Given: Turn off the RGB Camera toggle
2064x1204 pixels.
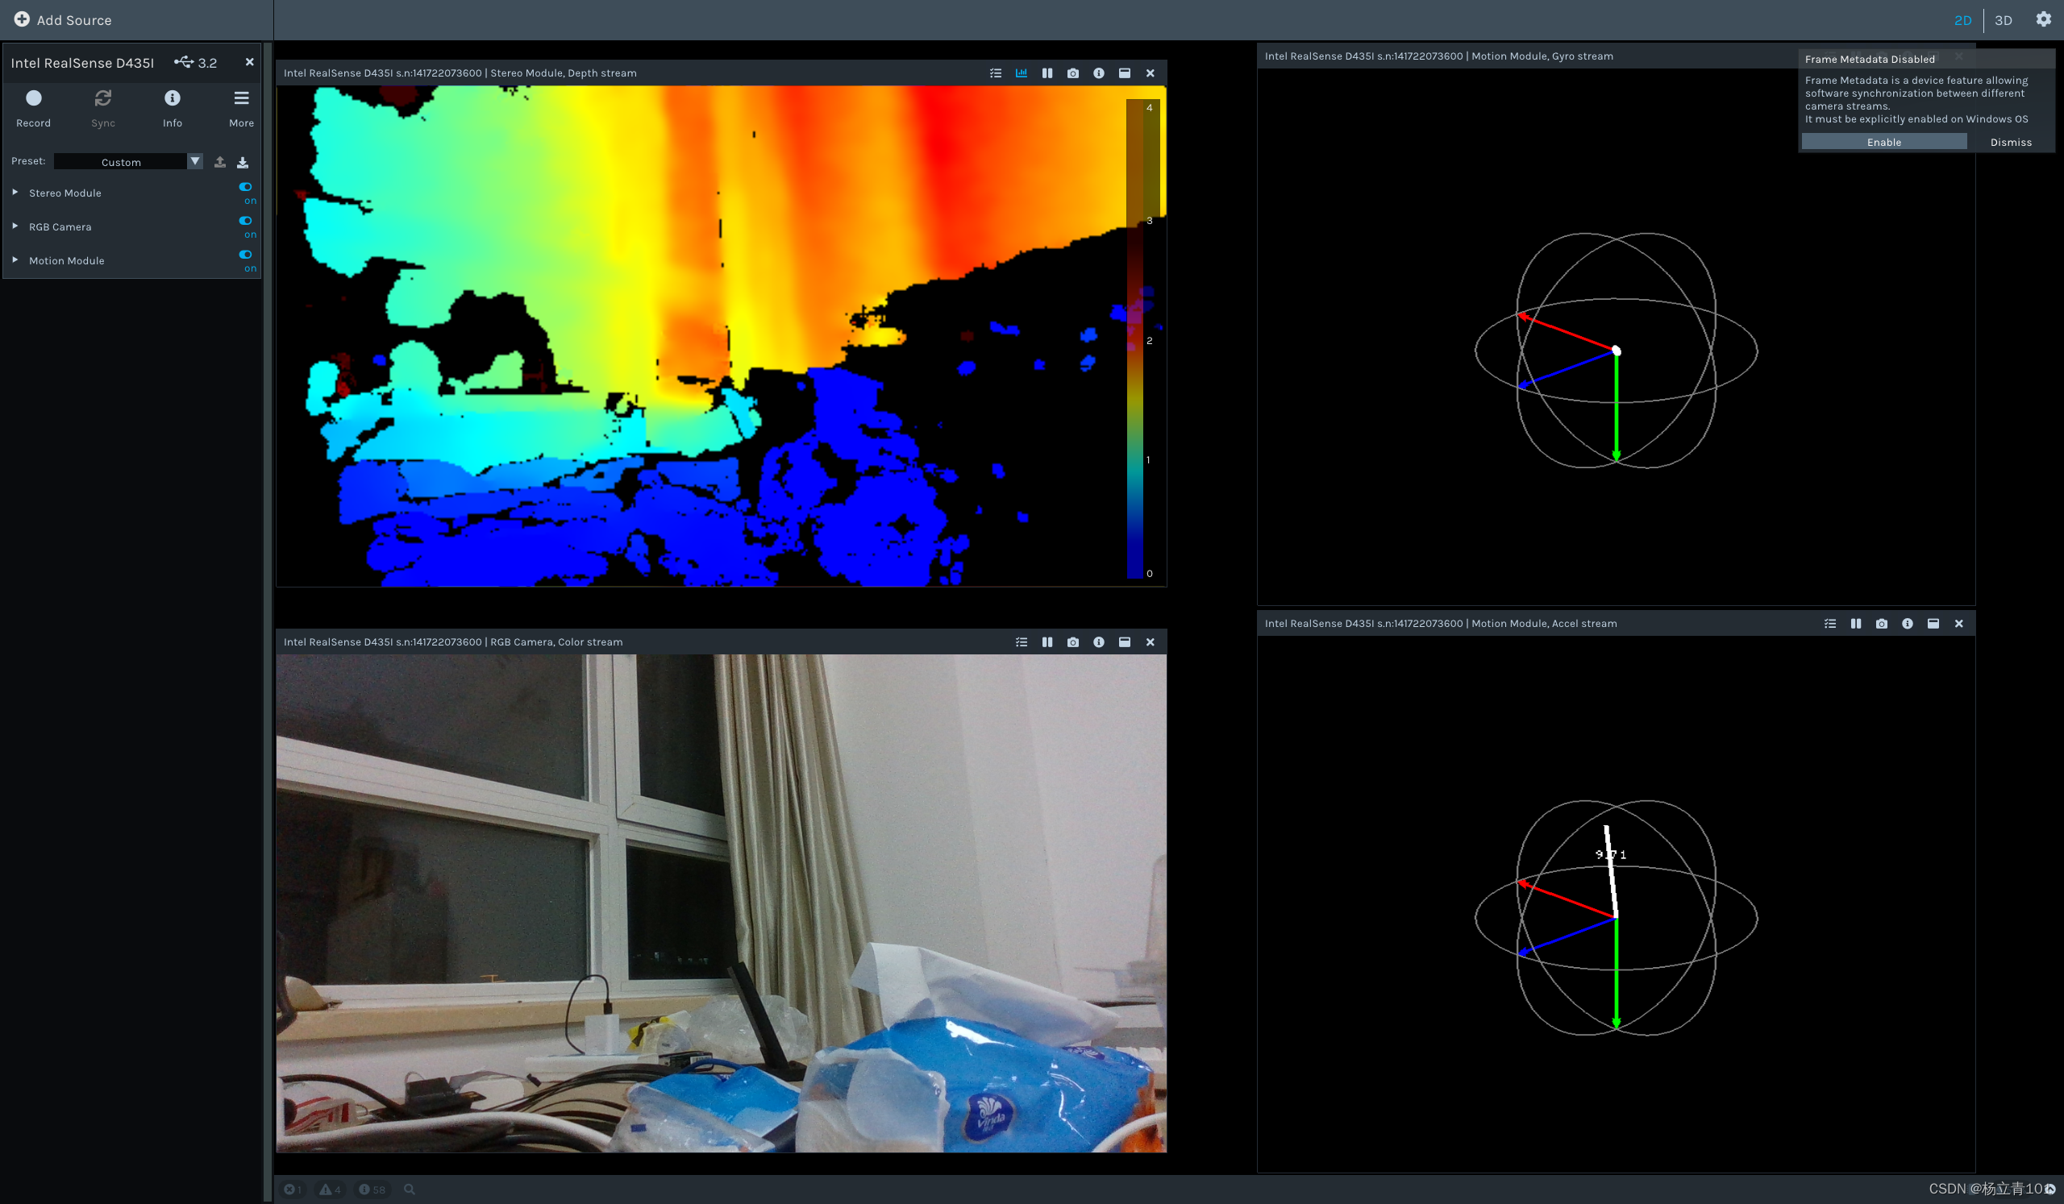Looking at the screenshot, I should pos(245,221).
